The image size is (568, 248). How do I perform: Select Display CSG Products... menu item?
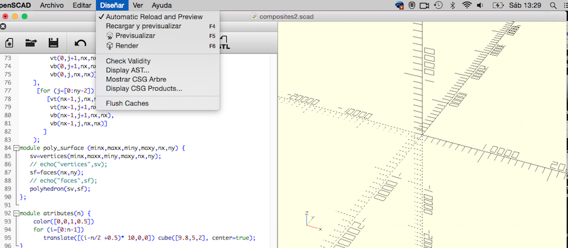tap(158, 88)
